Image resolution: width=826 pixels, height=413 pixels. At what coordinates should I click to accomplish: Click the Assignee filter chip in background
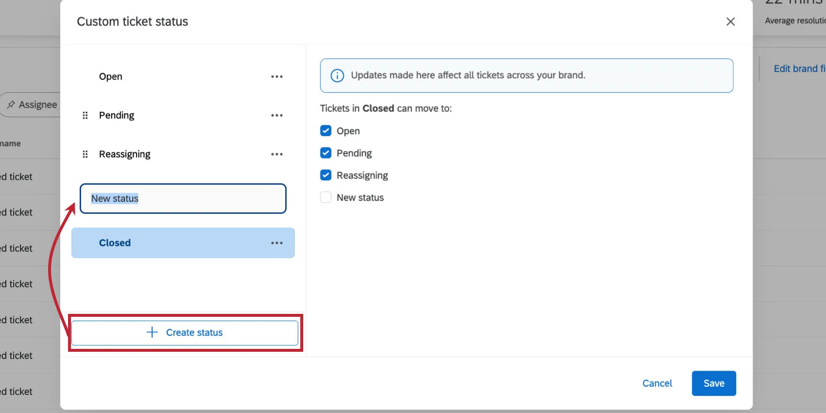coord(30,104)
